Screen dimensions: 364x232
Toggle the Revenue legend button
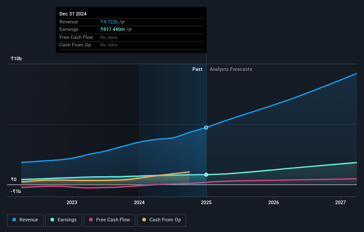[x=25, y=220]
